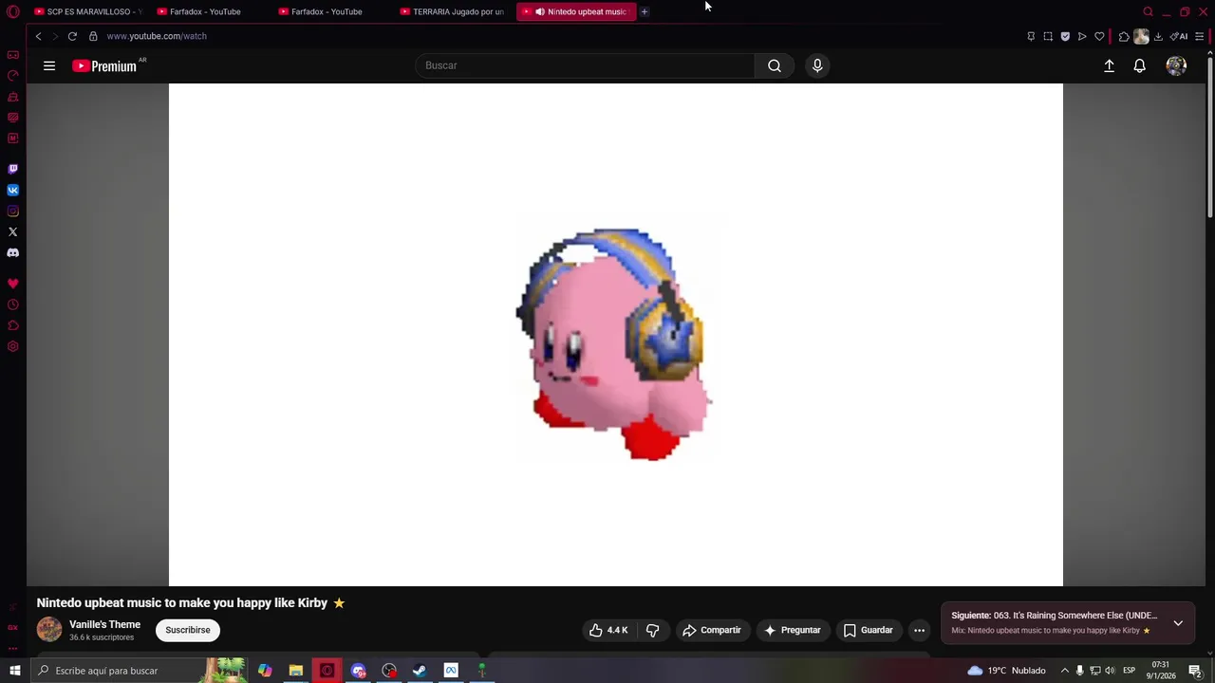
Task: Click the Compartir button
Action: [x=712, y=630]
